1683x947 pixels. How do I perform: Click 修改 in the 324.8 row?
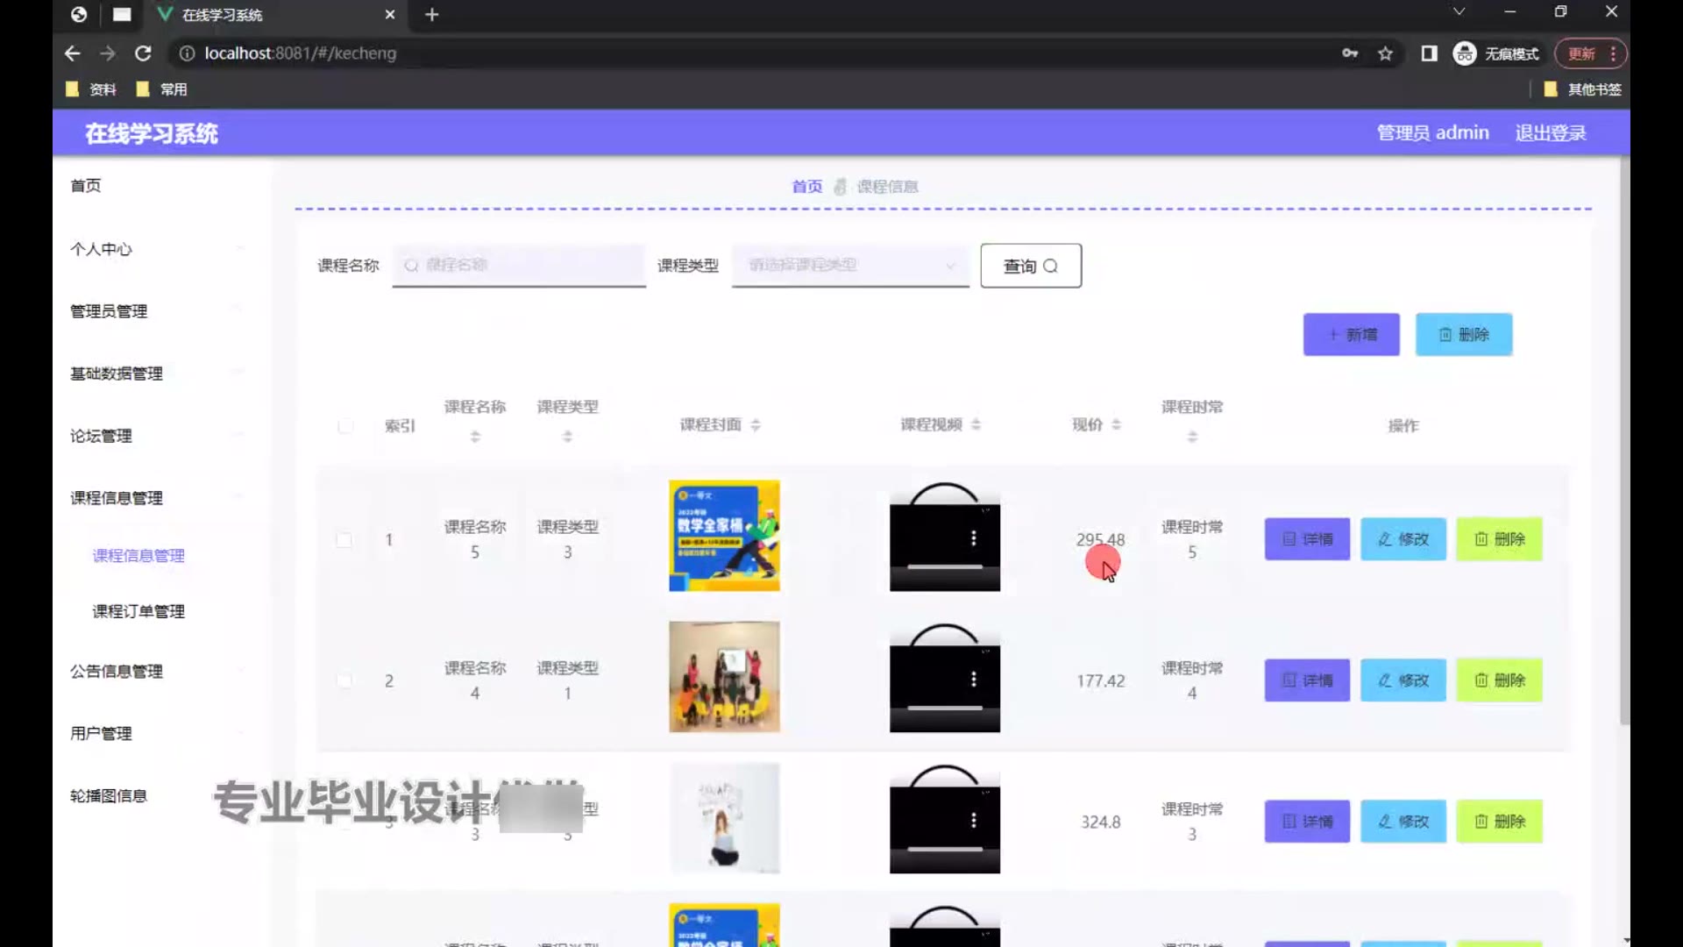point(1402,822)
